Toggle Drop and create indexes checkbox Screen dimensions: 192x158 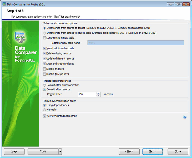point(44,64)
